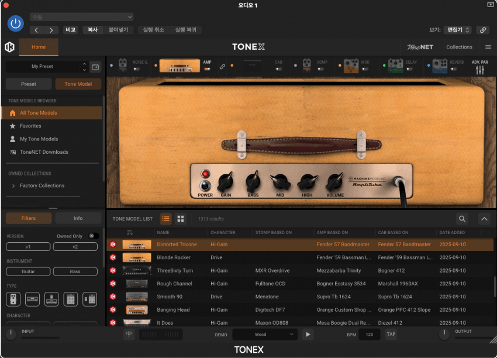
Task: Click the Favorites star item
Action: (x=51, y=126)
